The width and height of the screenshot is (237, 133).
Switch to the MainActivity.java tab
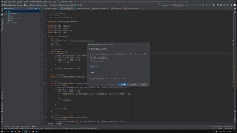click(x=82, y=8)
